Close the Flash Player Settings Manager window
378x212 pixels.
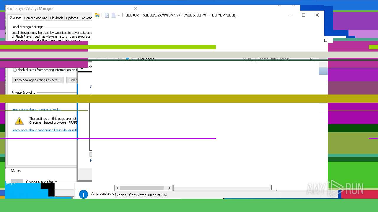(136, 9)
